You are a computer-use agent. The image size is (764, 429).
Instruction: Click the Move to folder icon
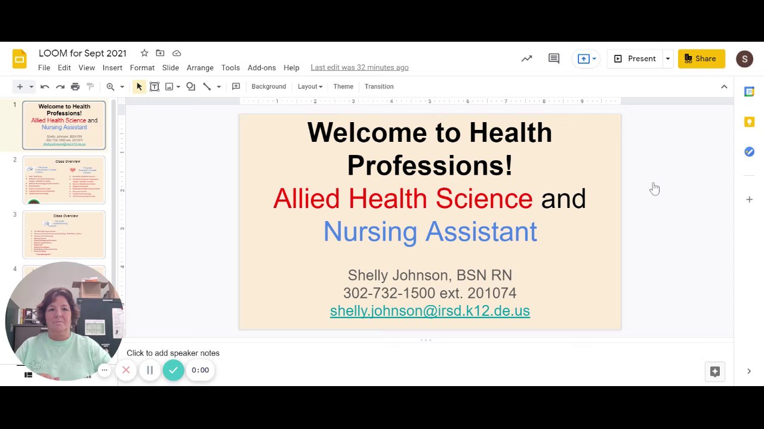tap(160, 53)
